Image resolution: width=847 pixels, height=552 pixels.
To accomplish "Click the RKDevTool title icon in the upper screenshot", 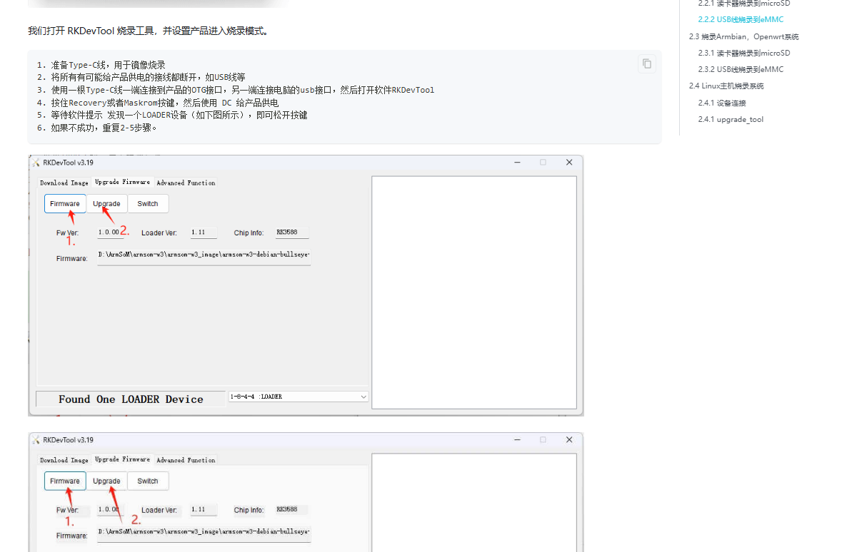I will [36, 163].
